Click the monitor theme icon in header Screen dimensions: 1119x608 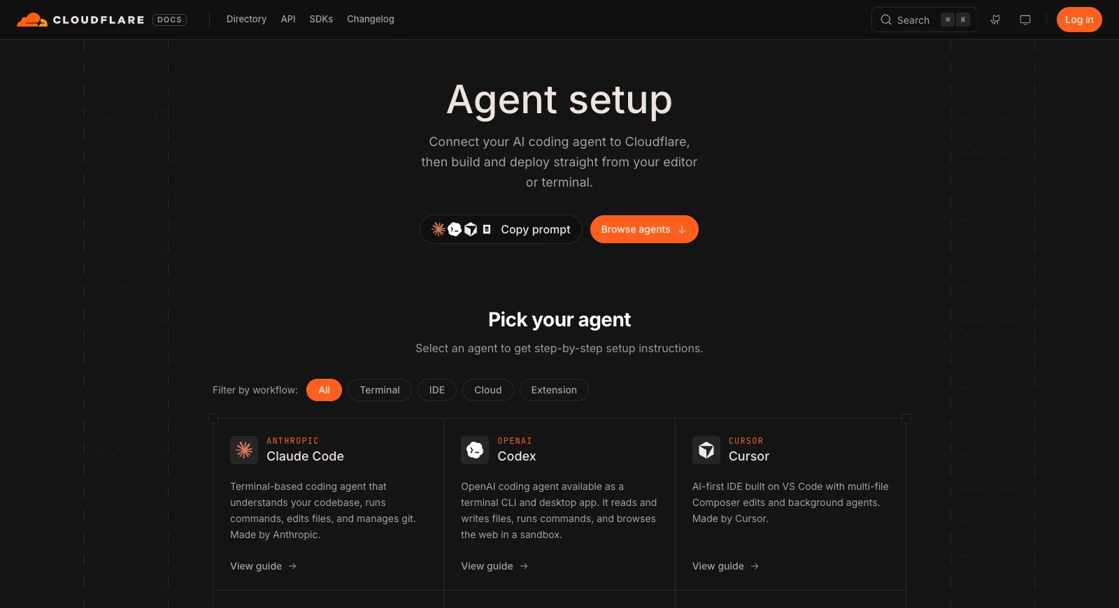point(1025,20)
